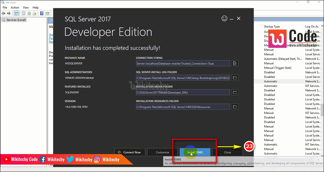The width and height of the screenshot is (324, 172).
Task: Open the Action menu
Action: [x=15, y=7]
